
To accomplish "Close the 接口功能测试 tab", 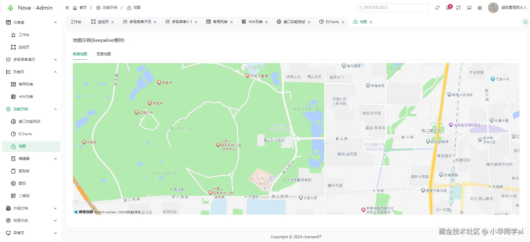I will tap(309, 22).
